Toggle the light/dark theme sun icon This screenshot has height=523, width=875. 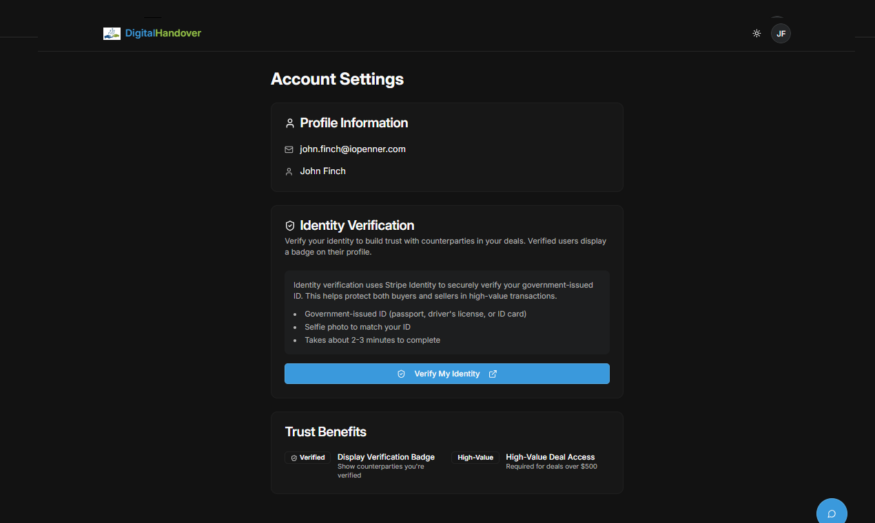tap(756, 33)
